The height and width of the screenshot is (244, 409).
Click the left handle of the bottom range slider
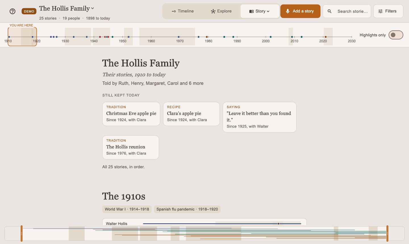point(22,234)
